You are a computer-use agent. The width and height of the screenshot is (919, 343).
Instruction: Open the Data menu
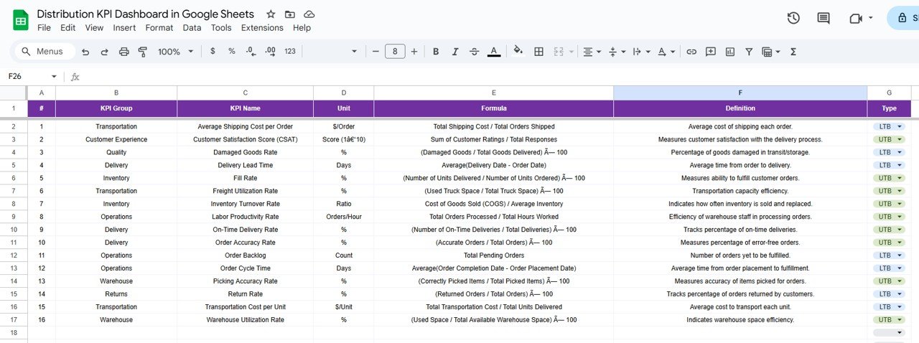point(192,28)
